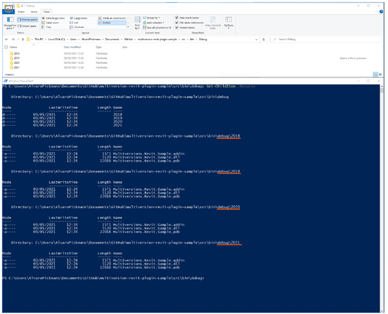Select the View ribbon tab

pyautogui.click(x=46, y=12)
